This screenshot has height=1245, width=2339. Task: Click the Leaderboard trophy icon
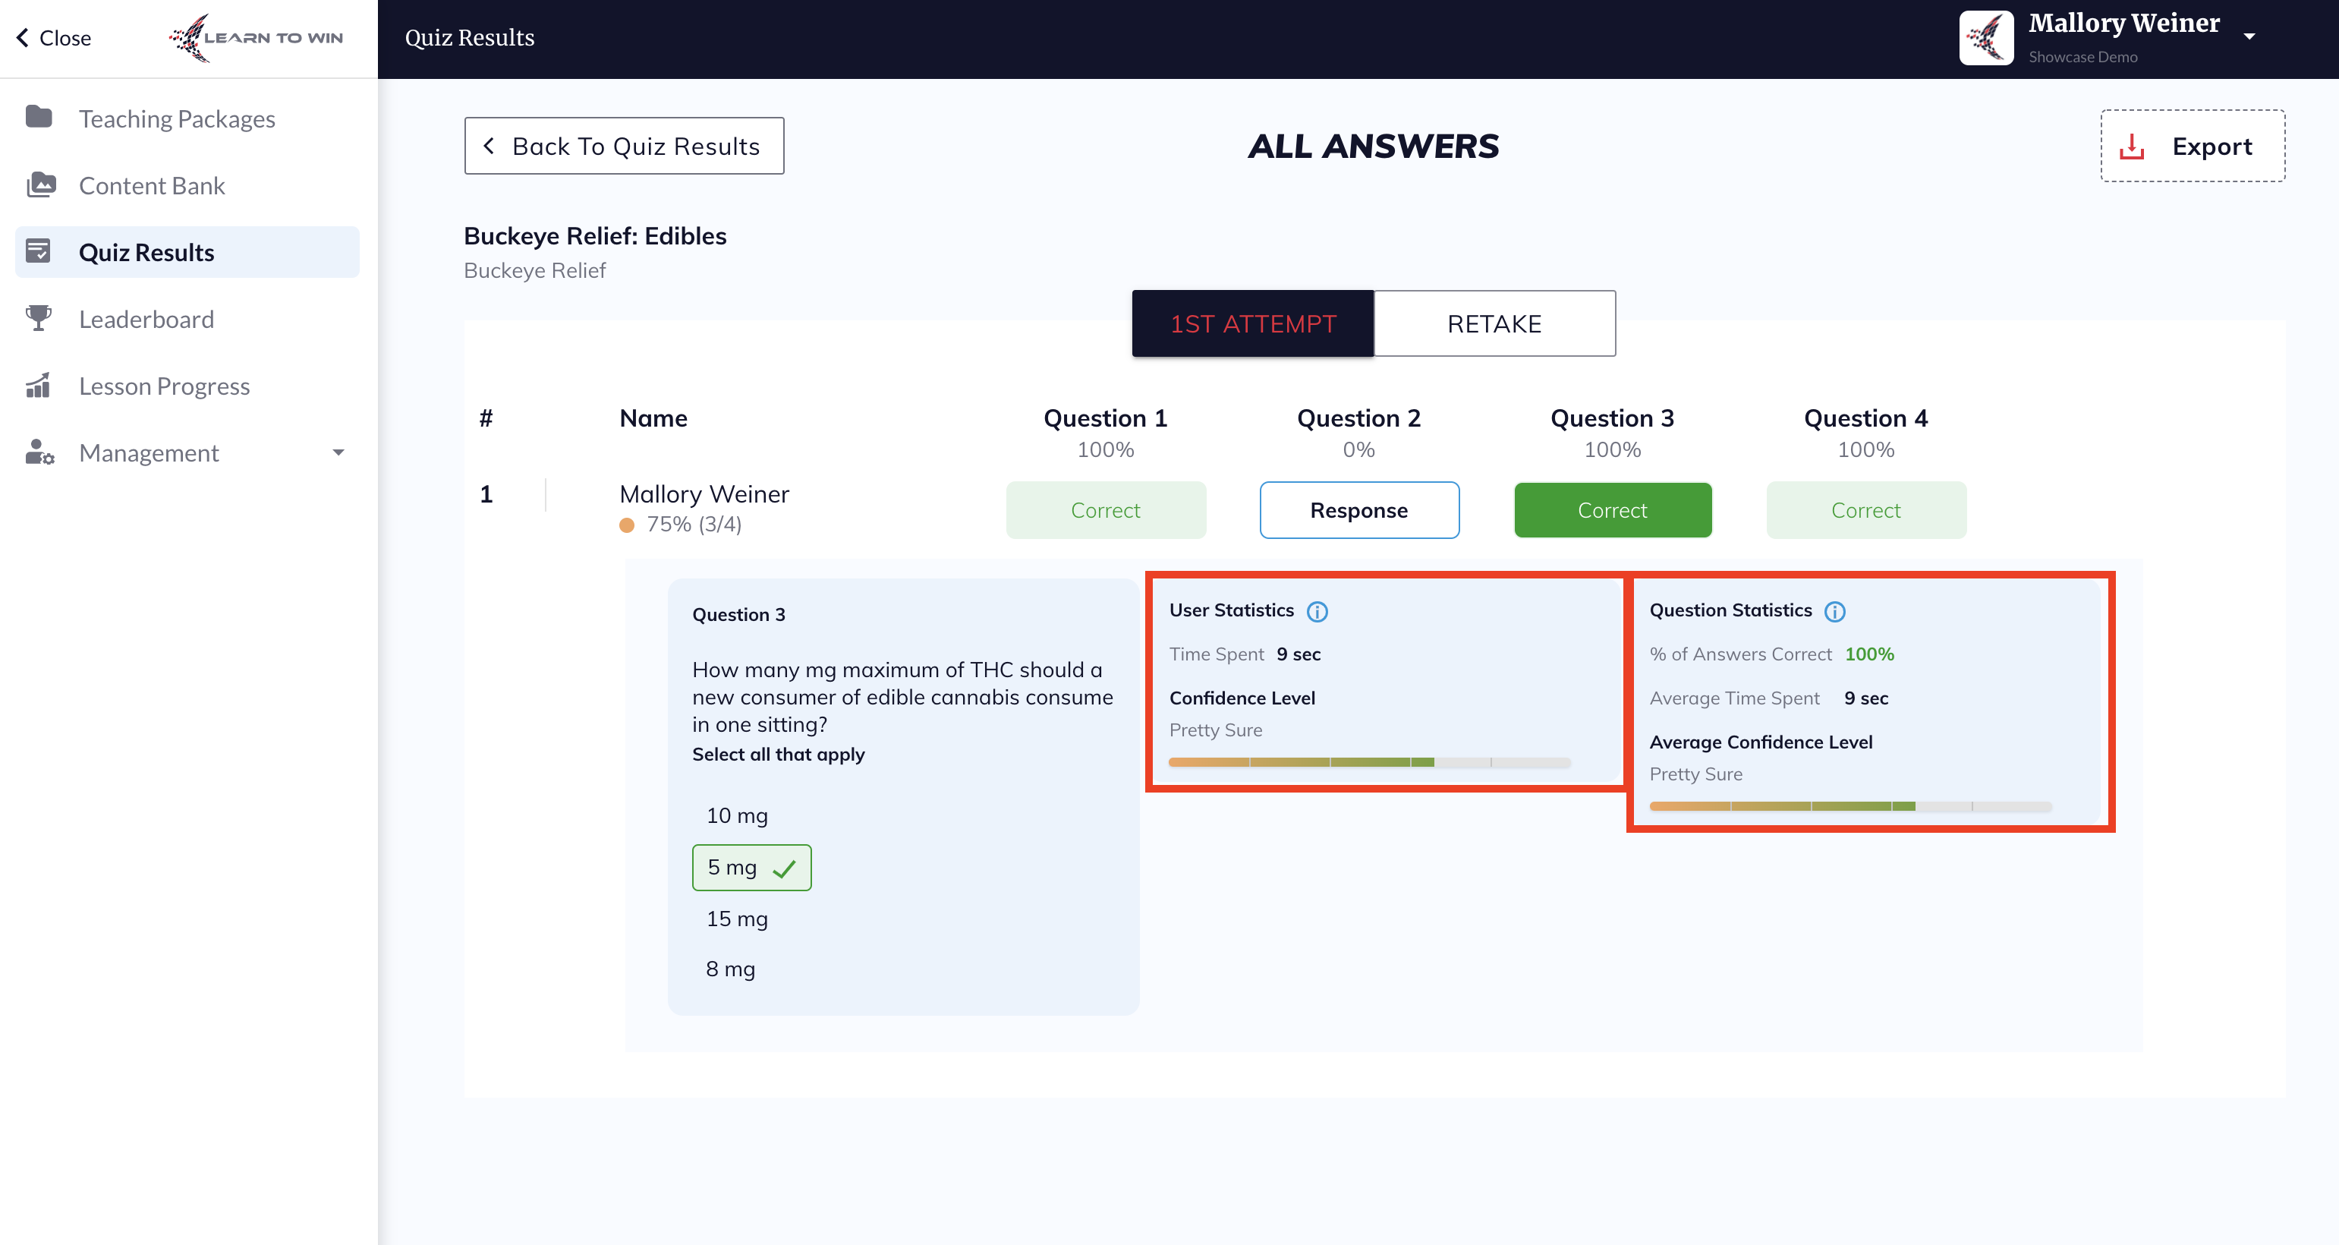(39, 318)
